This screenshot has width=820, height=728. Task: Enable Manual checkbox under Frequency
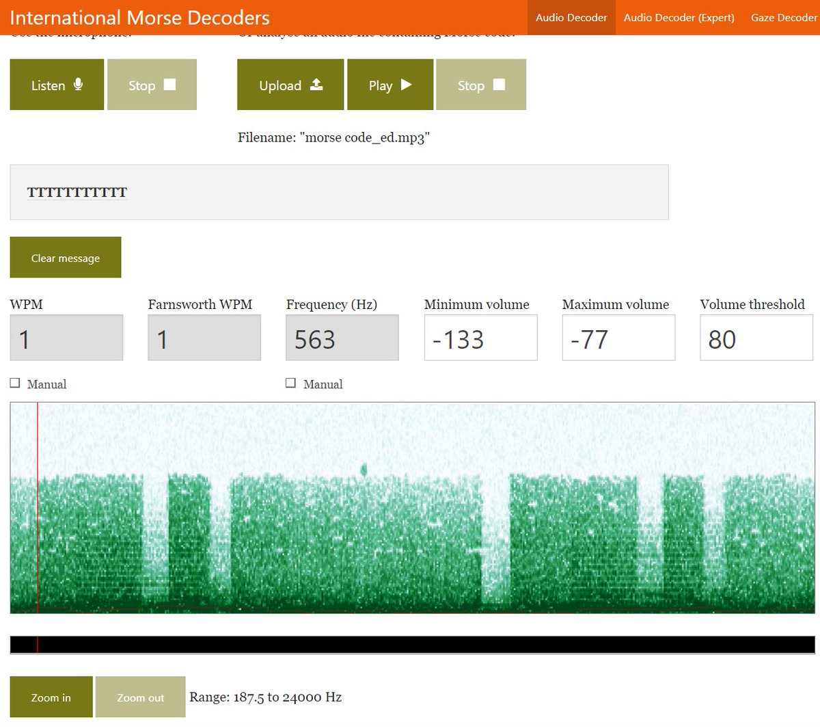pos(290,383)
